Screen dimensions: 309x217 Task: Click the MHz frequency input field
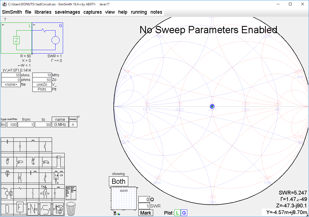pos(42,75)
